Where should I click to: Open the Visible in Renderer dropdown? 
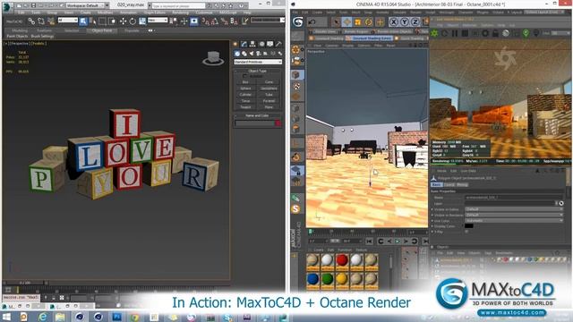(514, 215)
